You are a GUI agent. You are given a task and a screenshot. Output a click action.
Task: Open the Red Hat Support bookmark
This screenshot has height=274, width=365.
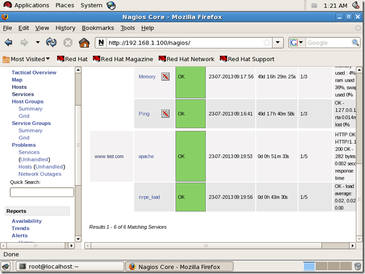247,59
